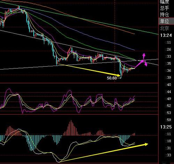Click the yellow arrowhead in MACD panel
Viewport: 174px width, 164px height.
pyautogui.click(x=146, y=144)
